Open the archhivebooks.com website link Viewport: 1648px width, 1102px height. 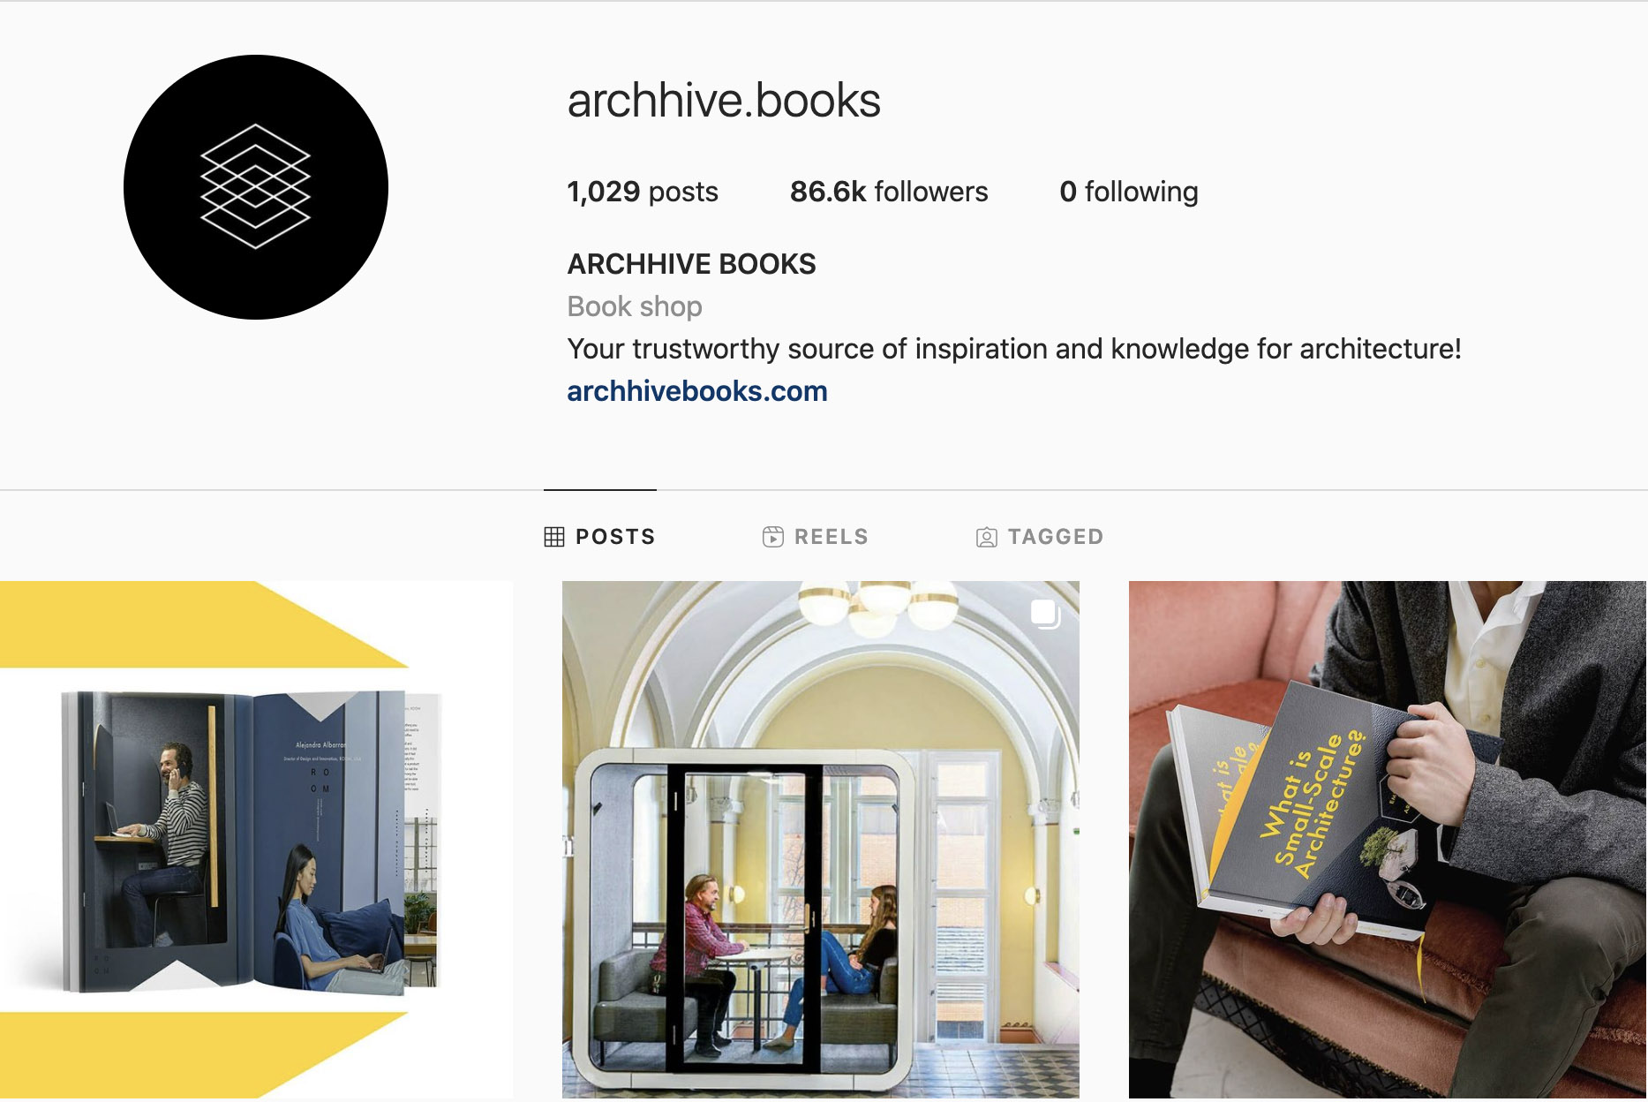(697, 391)
